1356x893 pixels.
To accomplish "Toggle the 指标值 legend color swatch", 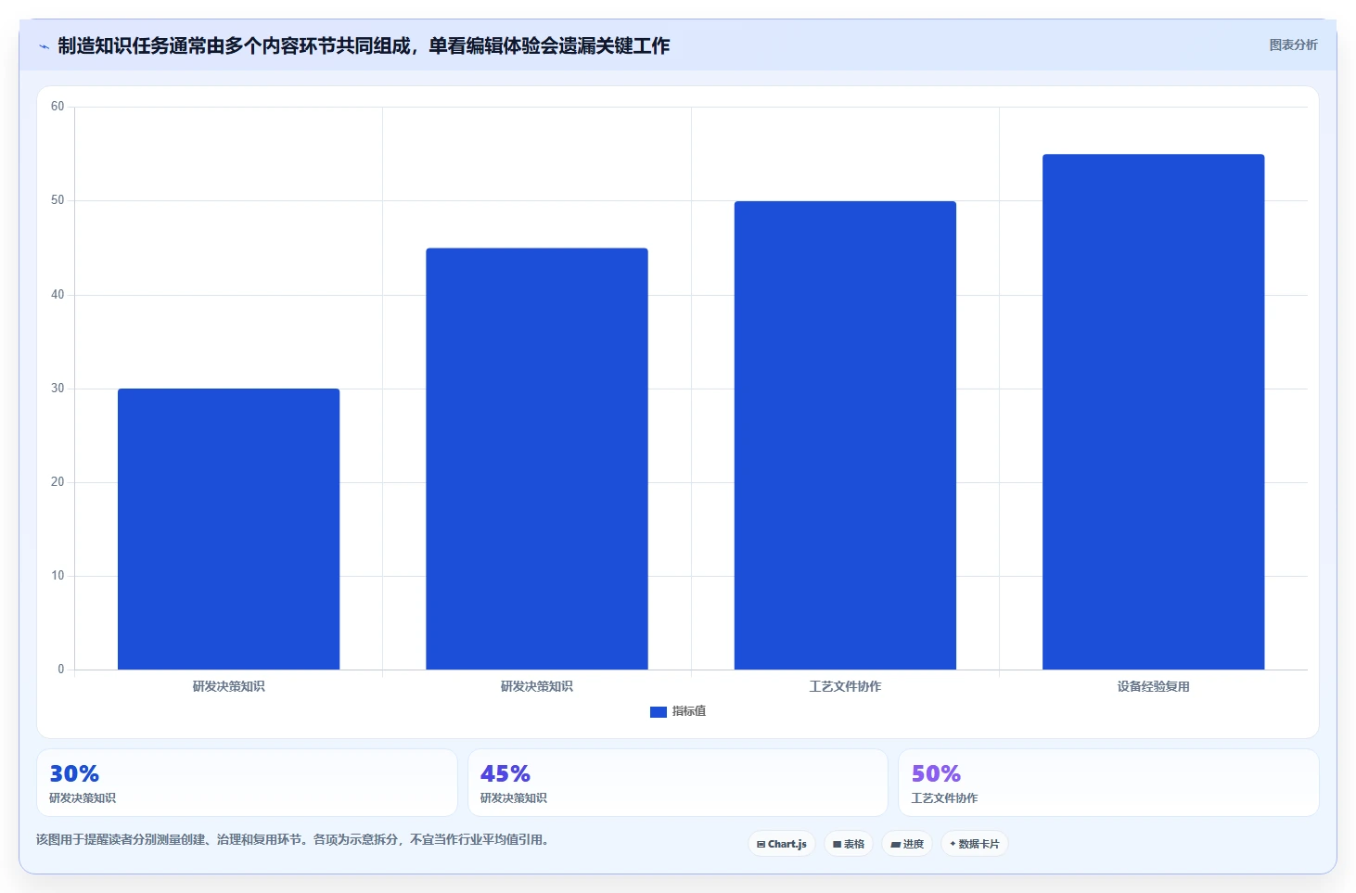I will (x=659, y=711).
